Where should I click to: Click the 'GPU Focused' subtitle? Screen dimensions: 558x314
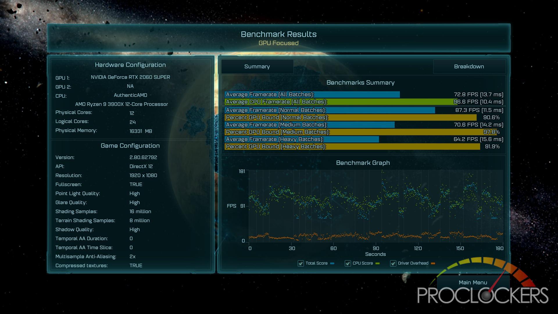click(278, 43)
